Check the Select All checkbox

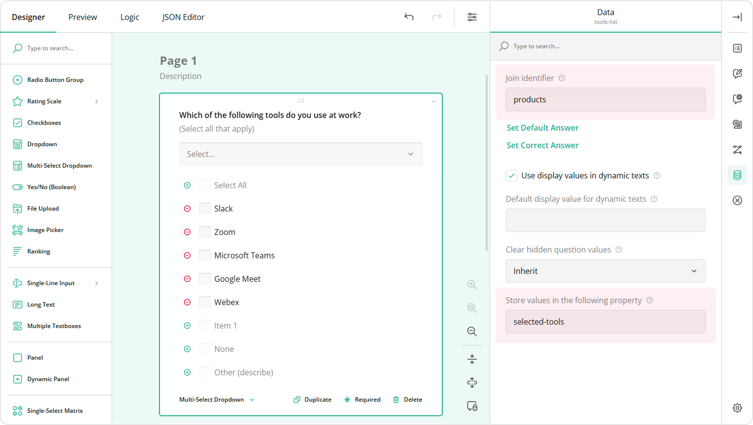(x=204, y=185)
